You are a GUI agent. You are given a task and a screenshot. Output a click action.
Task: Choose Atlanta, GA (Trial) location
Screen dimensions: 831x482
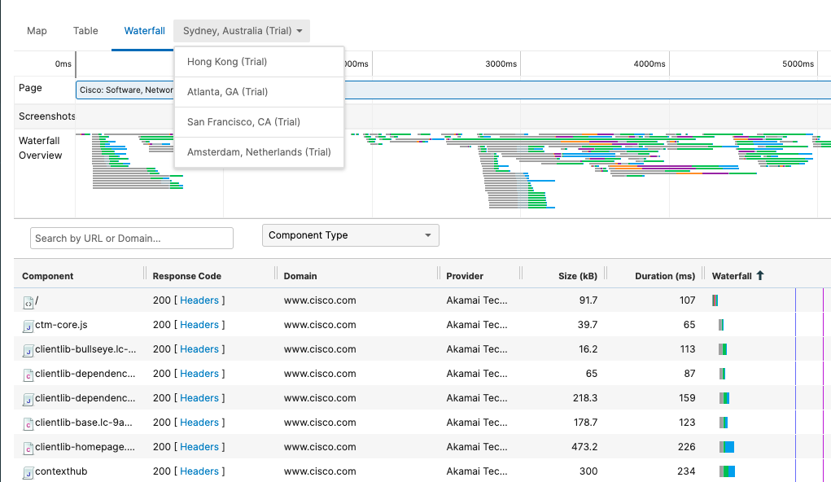pos(227,92)
